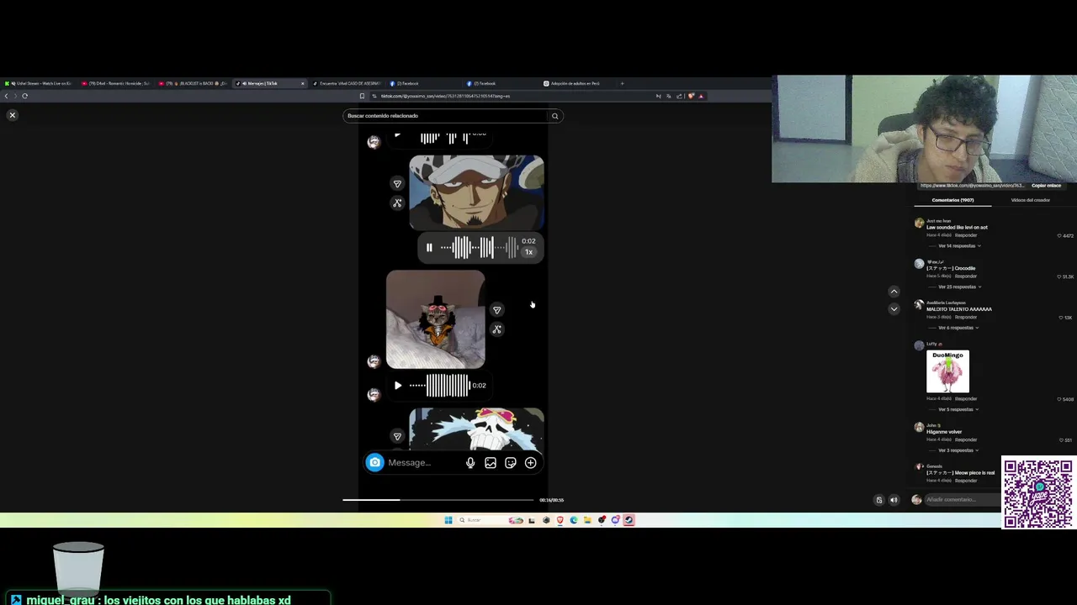Open the sticker picker icon
1077x605 pixels.
pyautogui.click(x=511, y=463)
